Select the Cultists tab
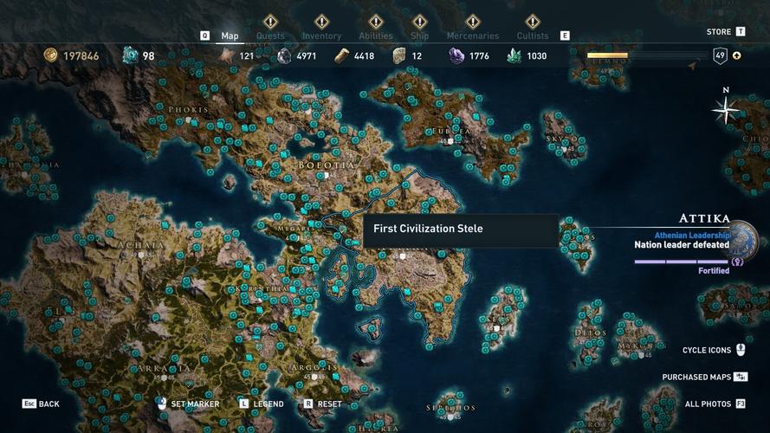 (x=533, y=36)
